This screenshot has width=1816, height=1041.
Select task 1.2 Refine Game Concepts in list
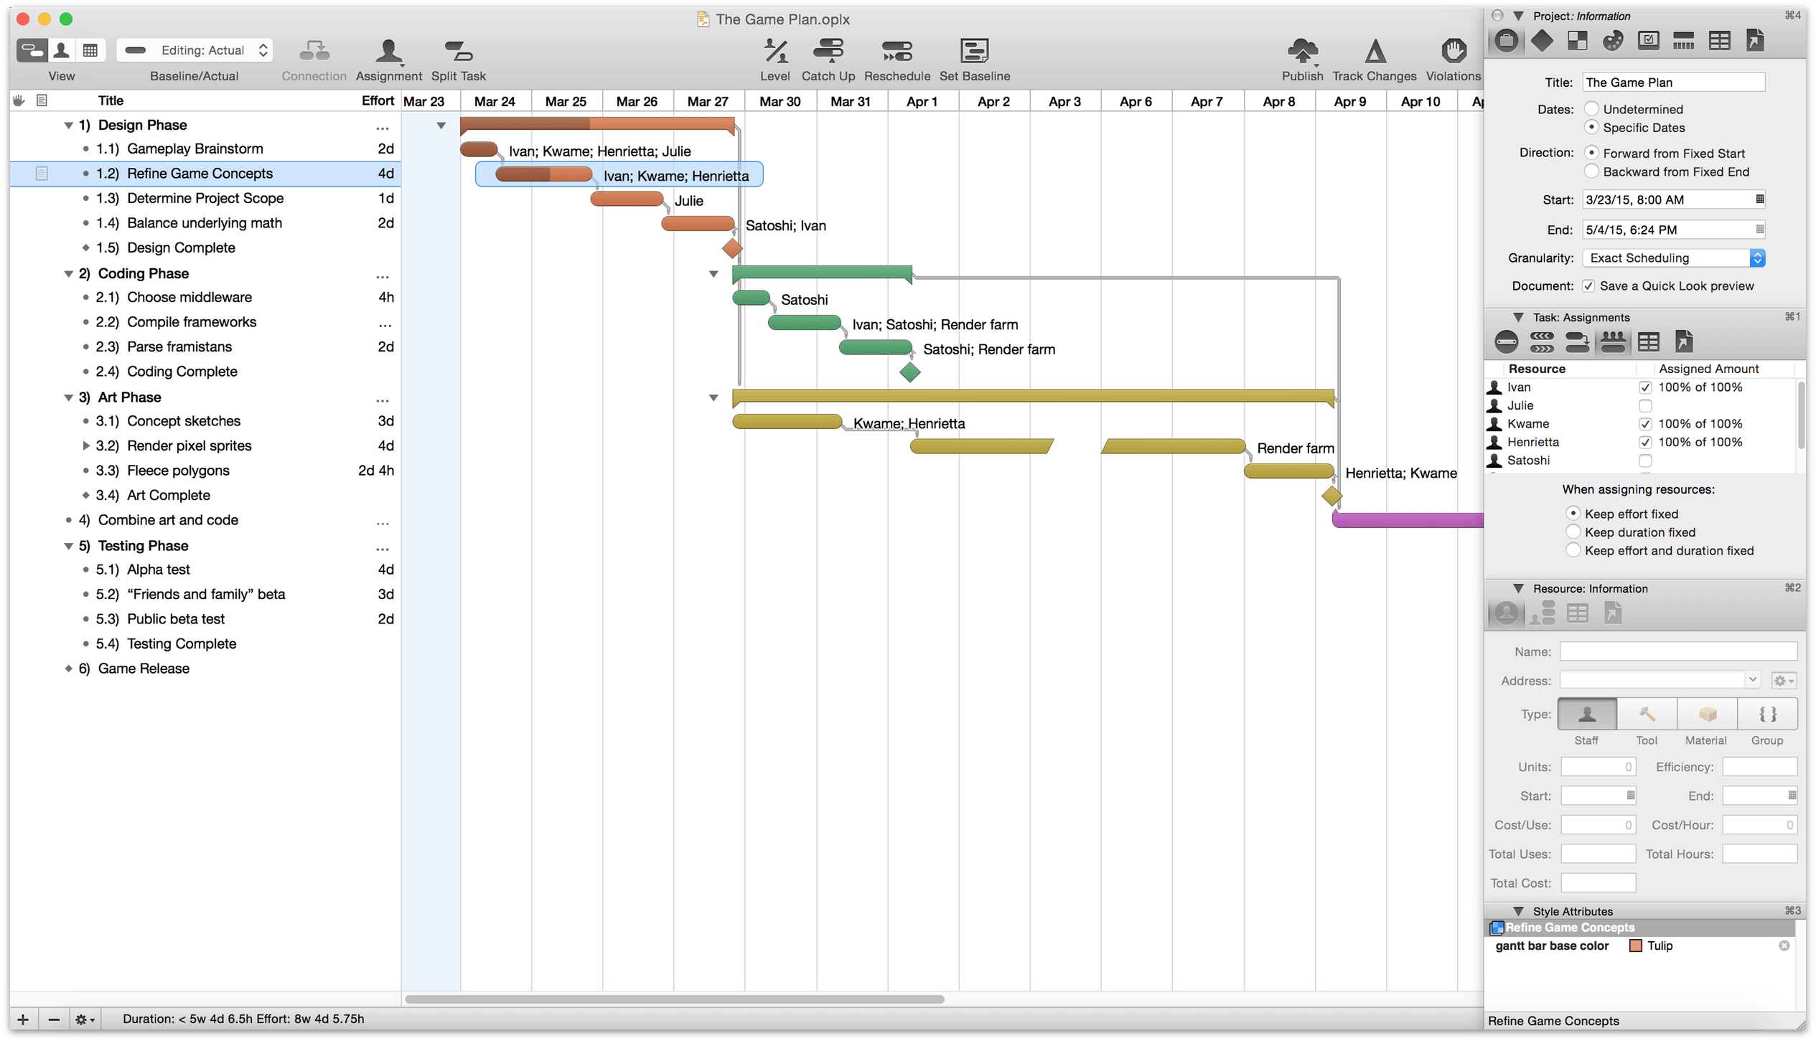click(201, 174)
